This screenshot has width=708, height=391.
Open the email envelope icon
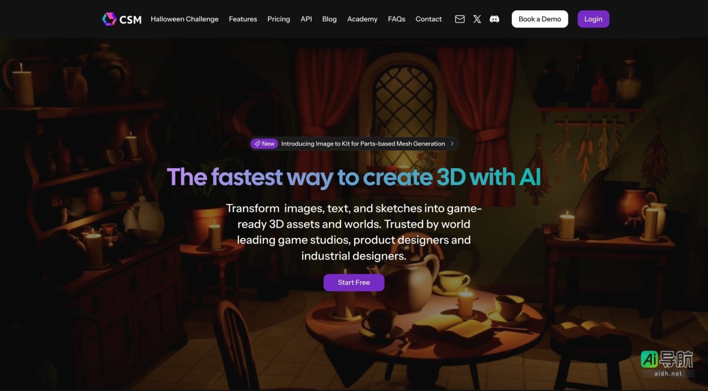pyautogui.click(x=460, y=19)
